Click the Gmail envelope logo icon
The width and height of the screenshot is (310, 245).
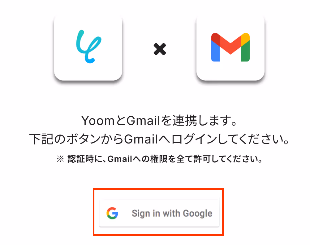pyautogui.click(x=230, y=47)
